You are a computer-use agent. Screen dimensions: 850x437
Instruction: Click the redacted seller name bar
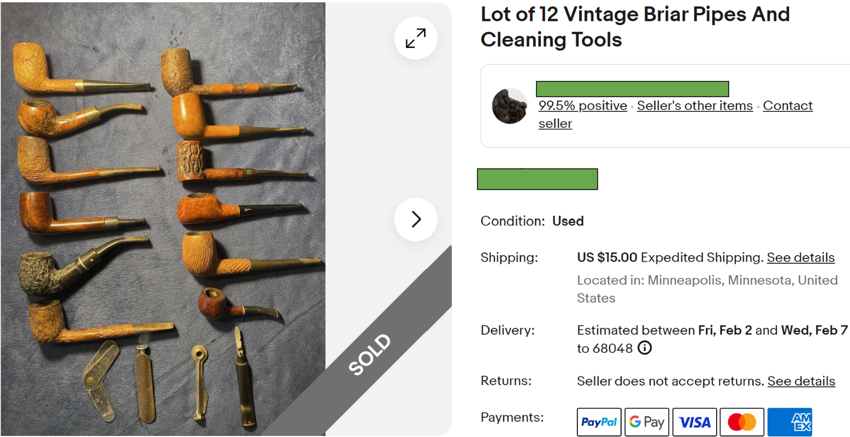click(x=632, y=89)
